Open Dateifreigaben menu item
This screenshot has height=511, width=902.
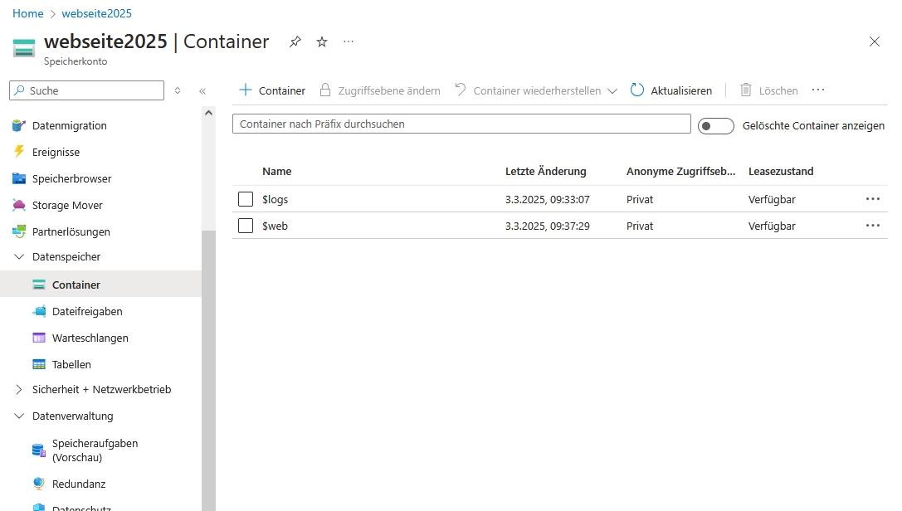[x=86, y=311]
